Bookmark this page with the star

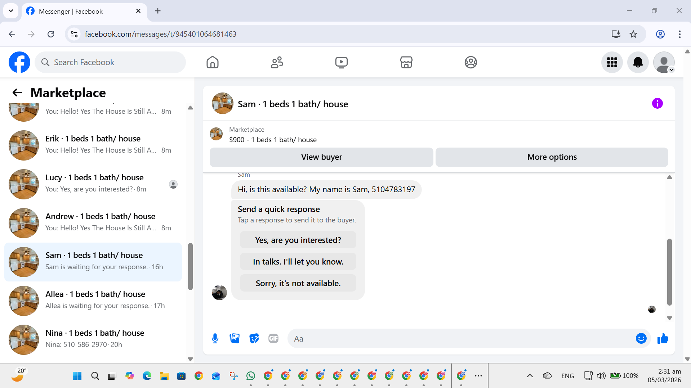pos(633,34)
